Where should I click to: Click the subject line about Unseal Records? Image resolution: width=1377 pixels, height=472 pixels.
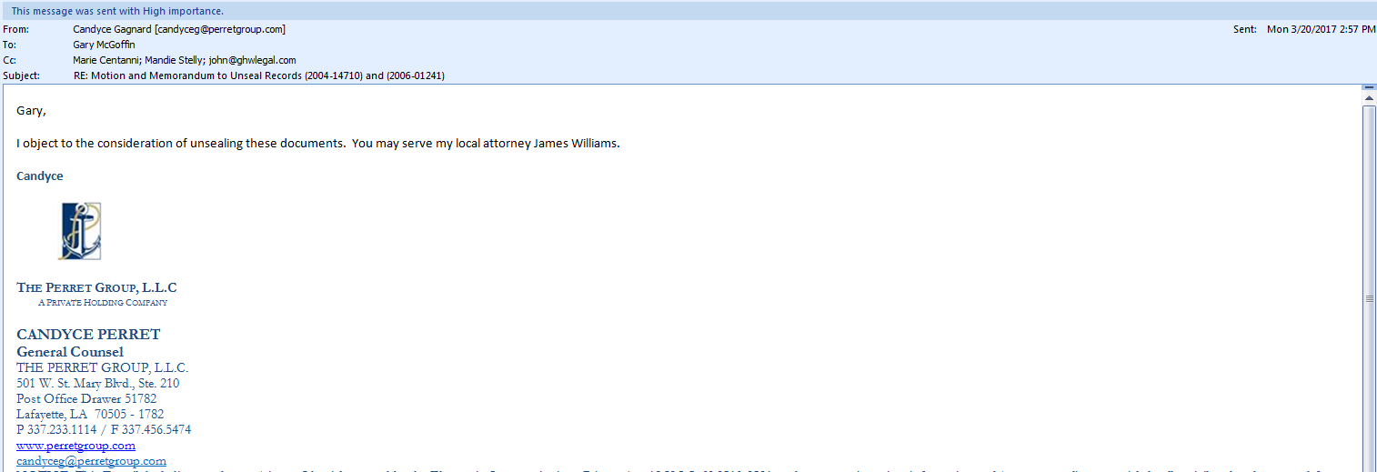(258, 75)
